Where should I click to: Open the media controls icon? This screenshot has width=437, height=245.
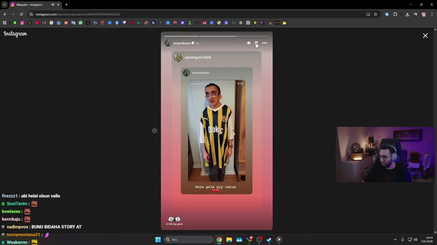coord(415,14)
